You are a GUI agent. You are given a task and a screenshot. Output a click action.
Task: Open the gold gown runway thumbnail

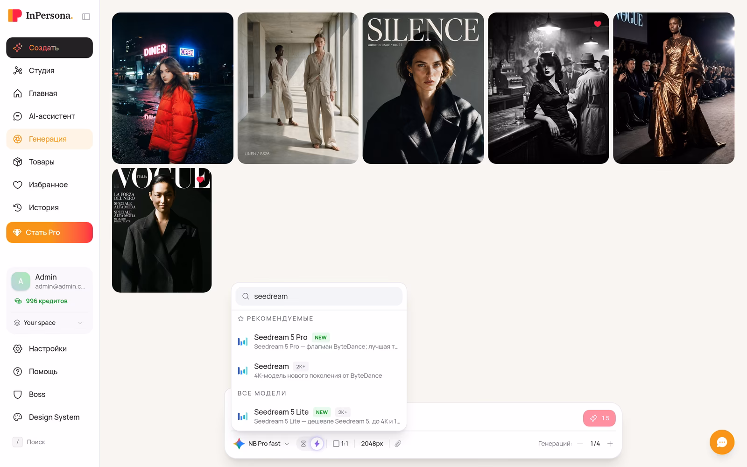pos(674,88)
